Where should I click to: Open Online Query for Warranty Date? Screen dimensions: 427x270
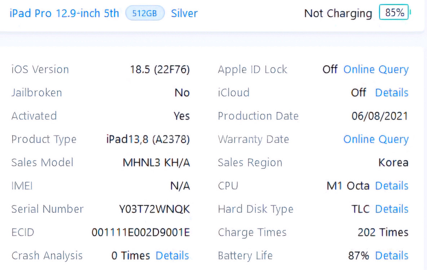tap(376, 139)
